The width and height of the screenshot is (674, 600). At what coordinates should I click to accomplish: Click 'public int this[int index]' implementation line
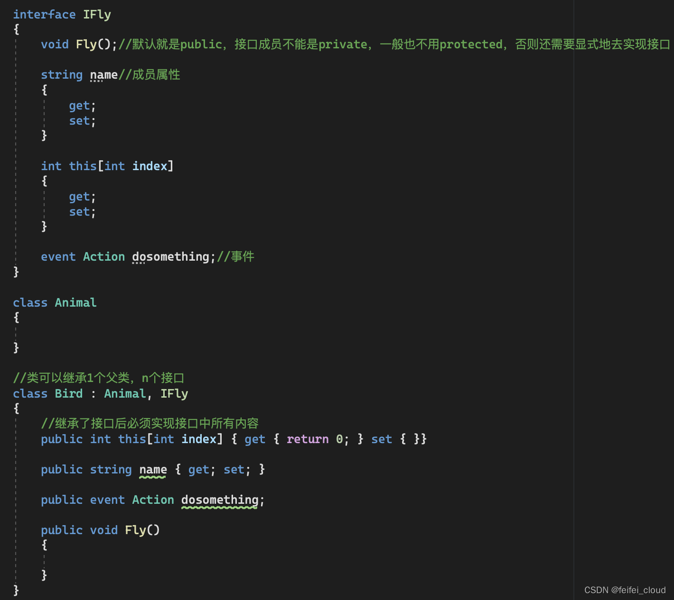pyautogui.click(x=234, y=440)
